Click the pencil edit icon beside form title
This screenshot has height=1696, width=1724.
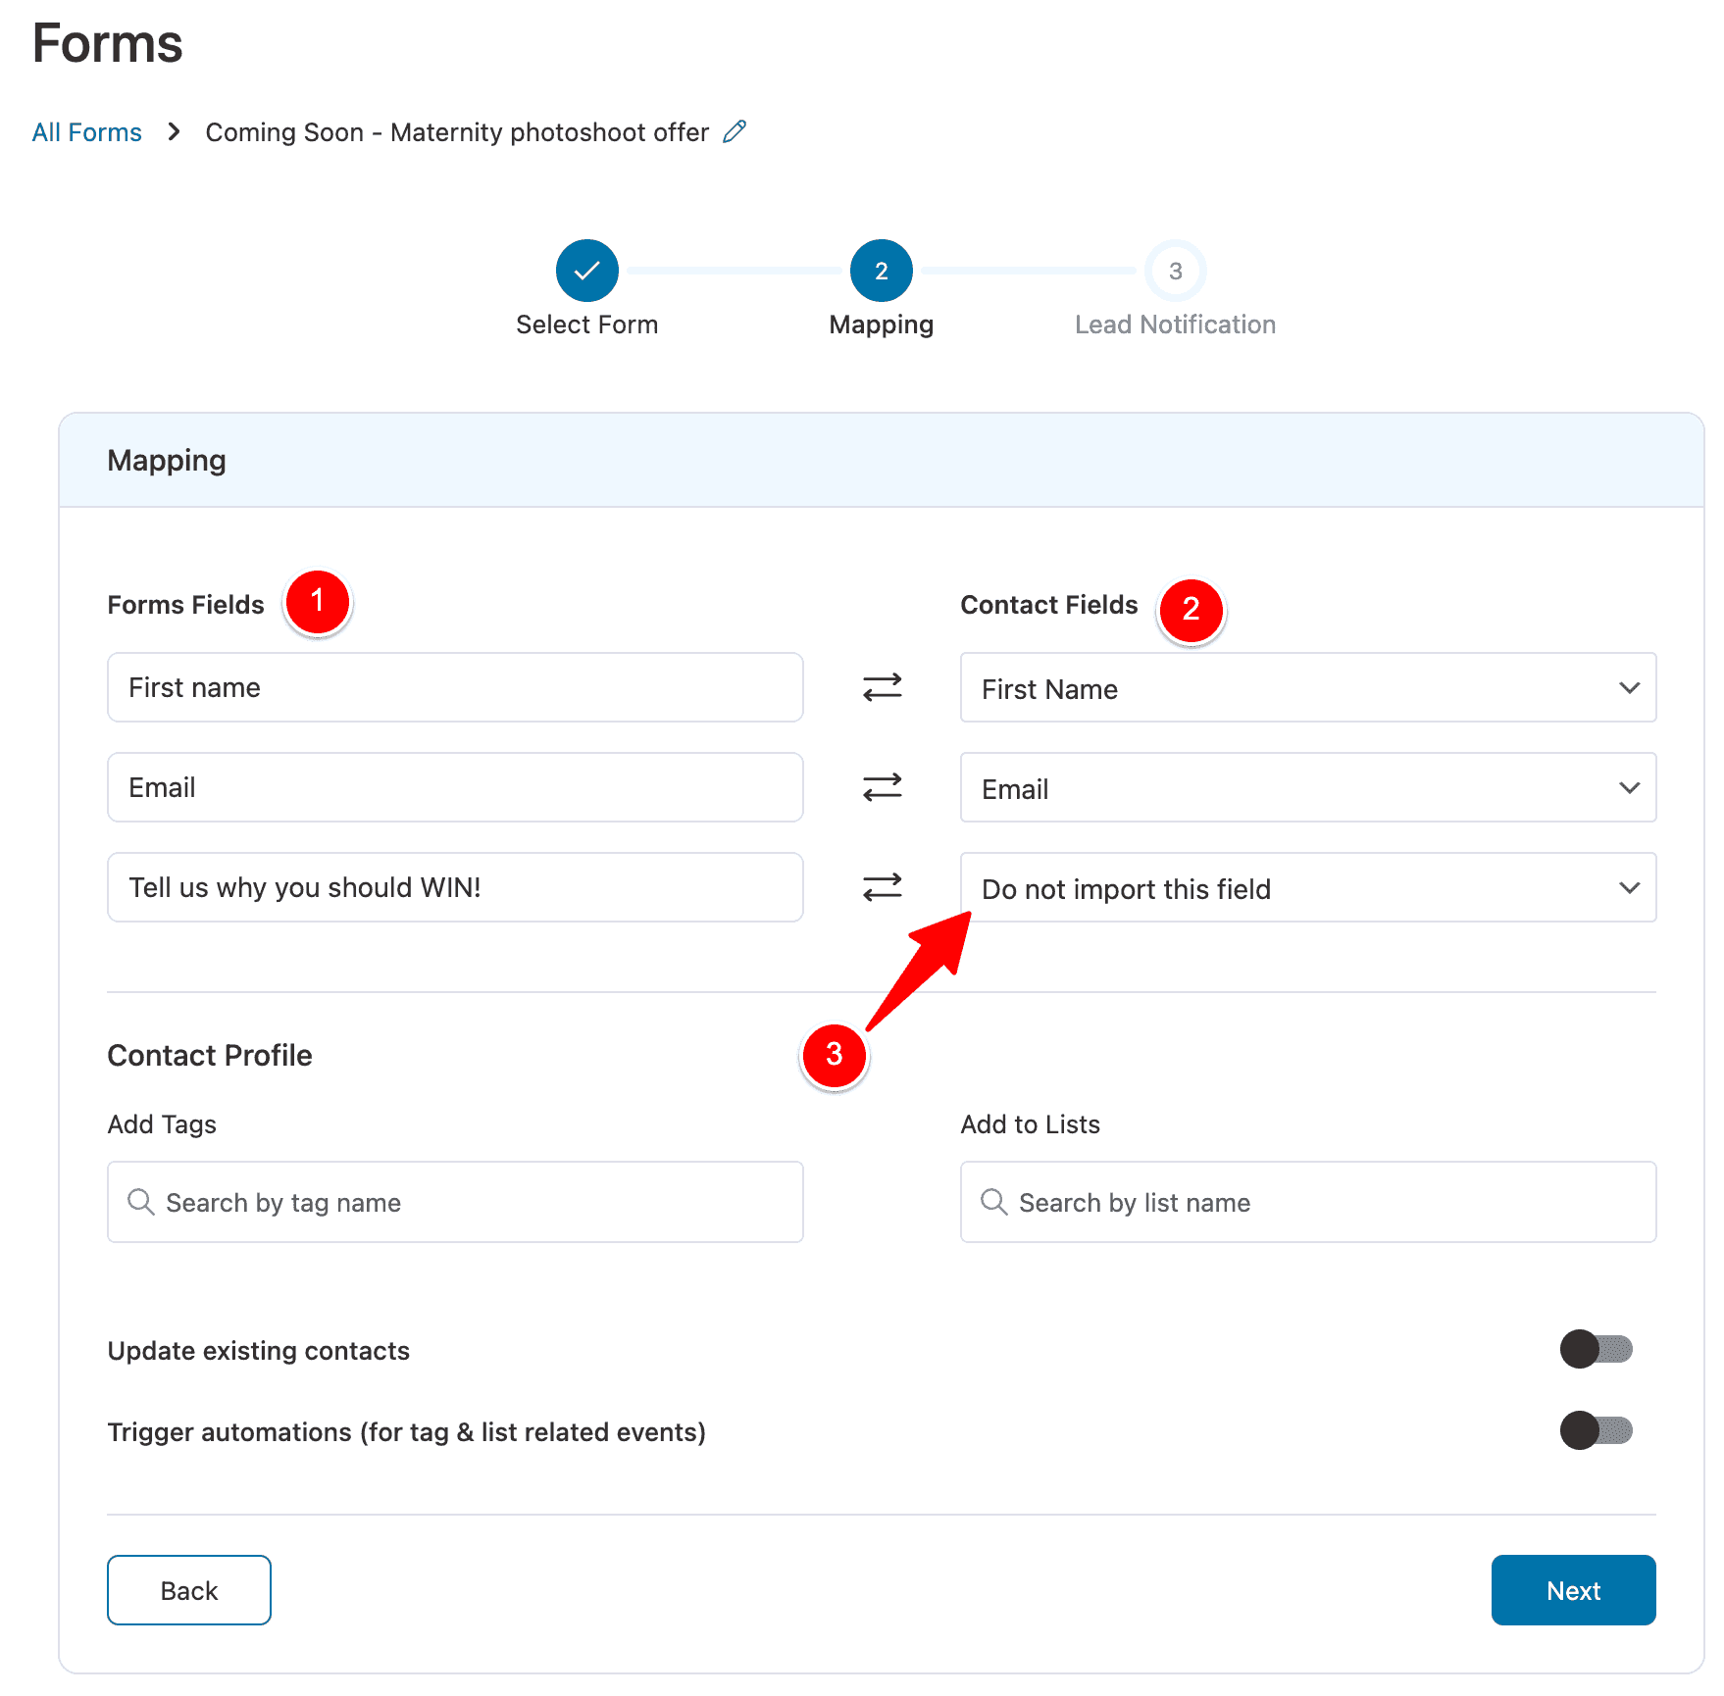tap(735, 131)
